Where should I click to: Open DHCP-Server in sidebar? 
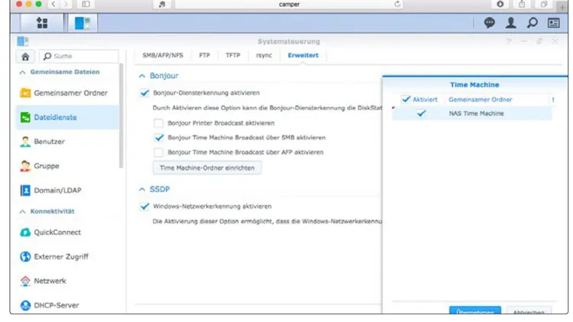pos(67,305)
